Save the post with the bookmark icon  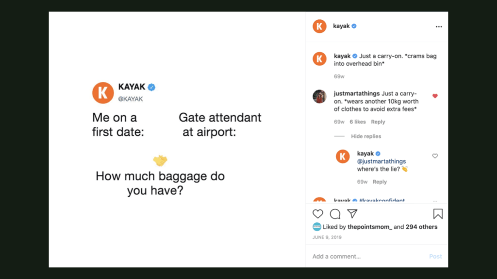437,214
